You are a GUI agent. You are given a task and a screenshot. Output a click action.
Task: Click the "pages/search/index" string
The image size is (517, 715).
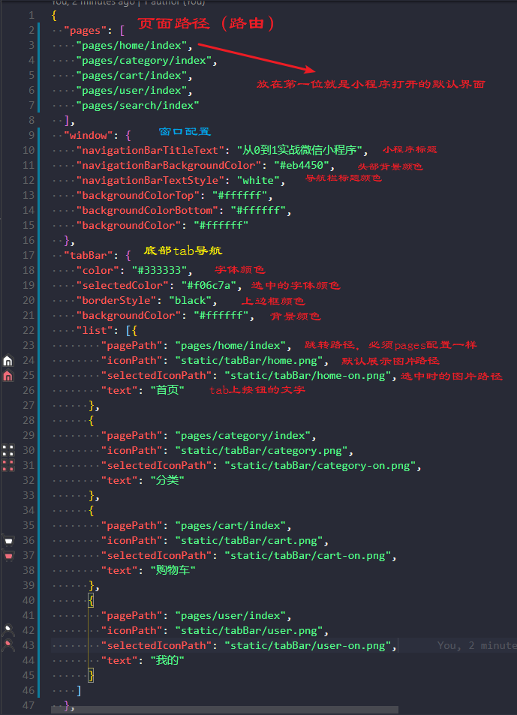pyautogui.click(x=137, y=105)
